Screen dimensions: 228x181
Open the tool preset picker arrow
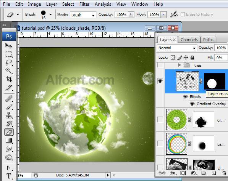(x=18, y=14)
